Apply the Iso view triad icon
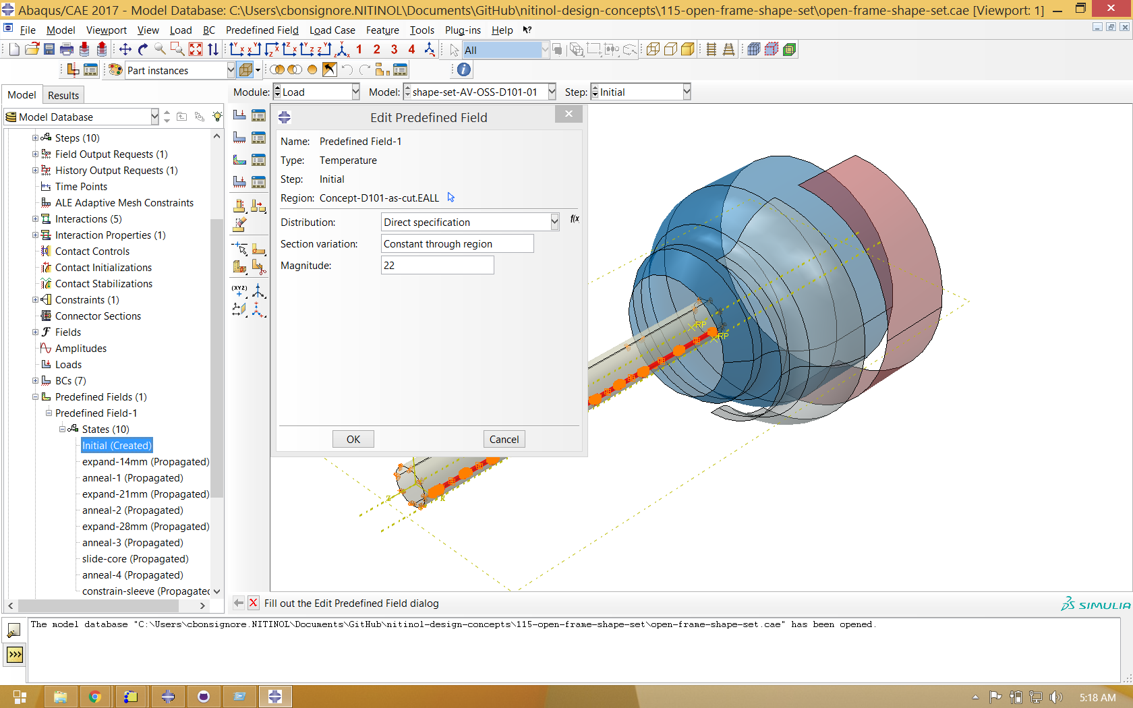The image size is (1133, 708). [343, 49]
